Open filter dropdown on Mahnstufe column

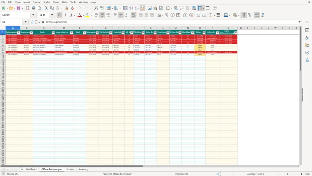[218, 33]
